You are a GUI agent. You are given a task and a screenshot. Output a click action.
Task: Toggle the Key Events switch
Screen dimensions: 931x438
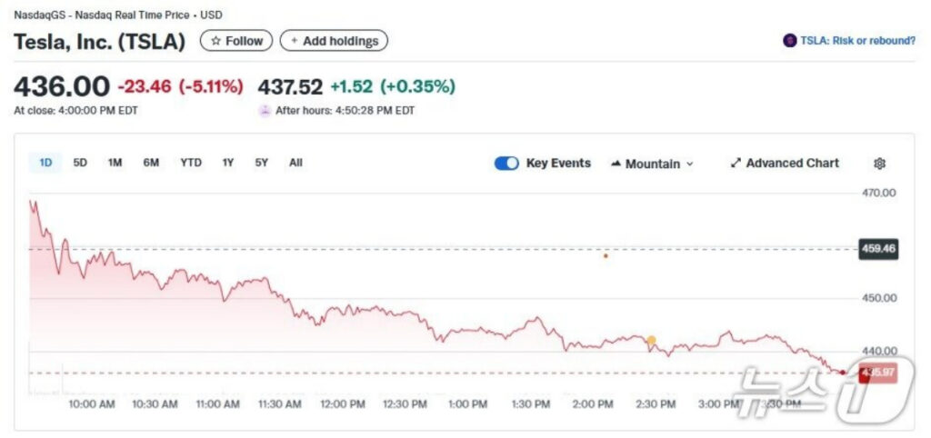coord(506,164)
